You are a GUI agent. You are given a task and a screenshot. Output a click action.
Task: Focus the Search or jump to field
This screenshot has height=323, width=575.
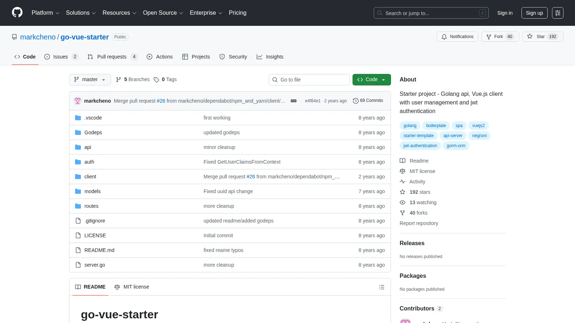(x=431, y=13)
